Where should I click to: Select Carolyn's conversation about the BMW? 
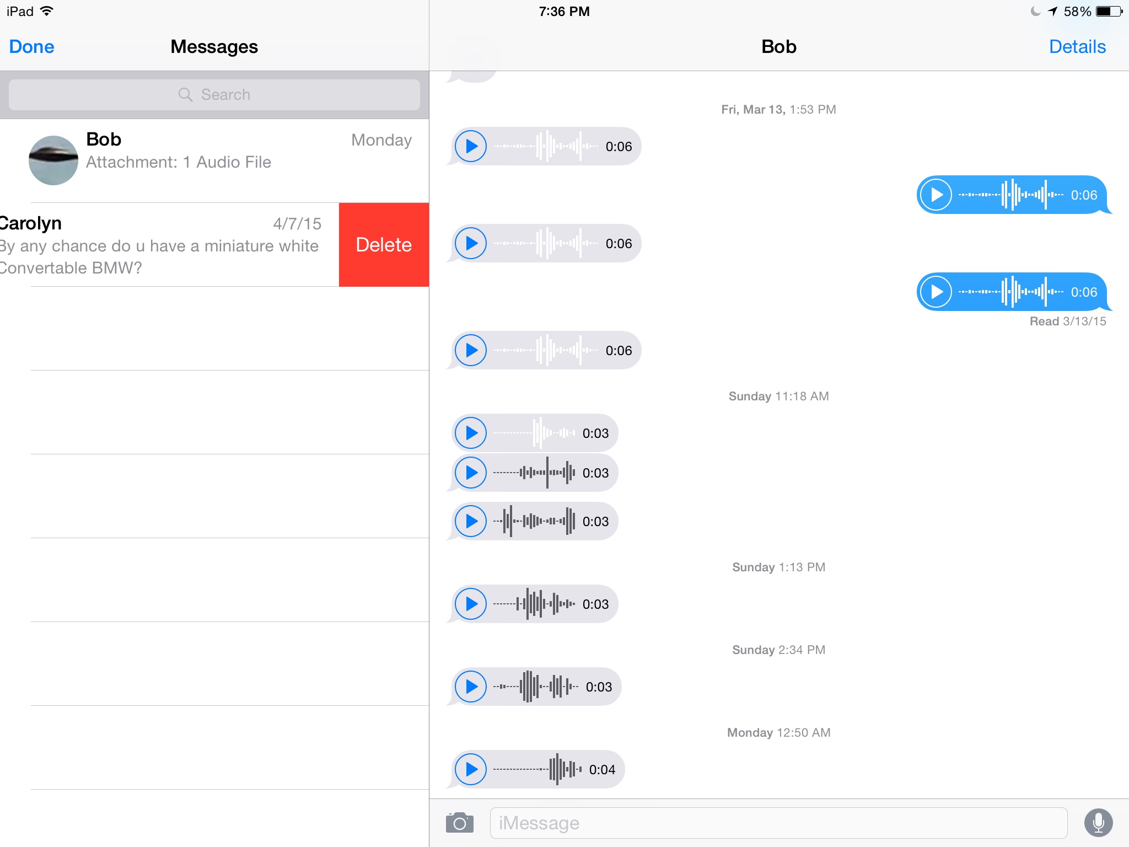pyautogui.click(x=165, y=245)
